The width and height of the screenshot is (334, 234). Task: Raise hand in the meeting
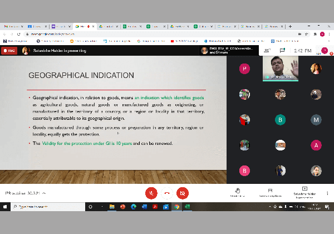click(x=237, y=192)
